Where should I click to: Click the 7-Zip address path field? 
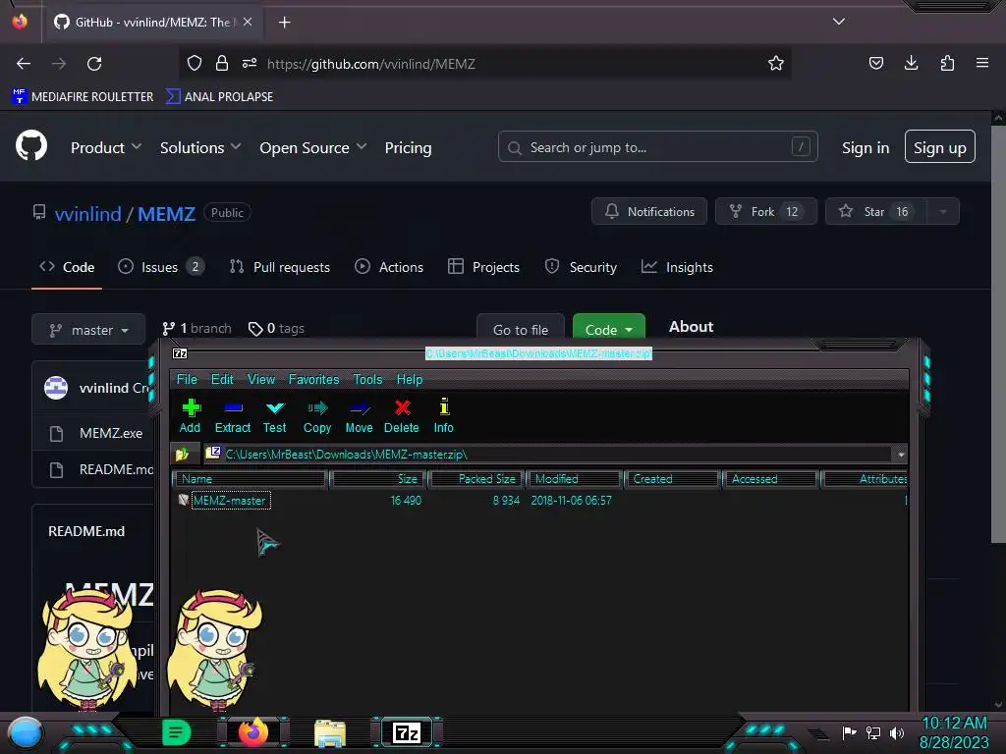point(548,454)
